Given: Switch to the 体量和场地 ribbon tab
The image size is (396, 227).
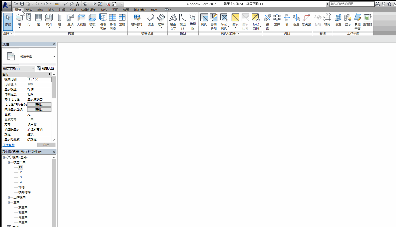Looking at the screenshot, I should click(x=89, y=10).
